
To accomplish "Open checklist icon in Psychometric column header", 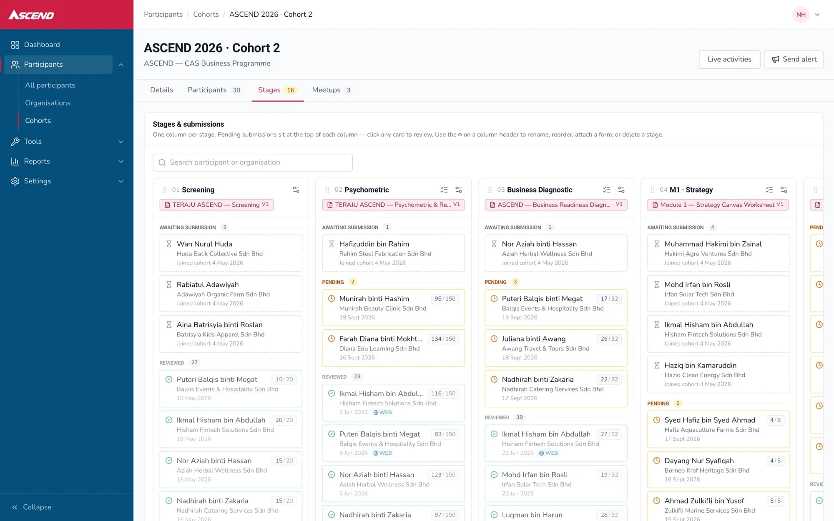I will [x=444, y=190].
